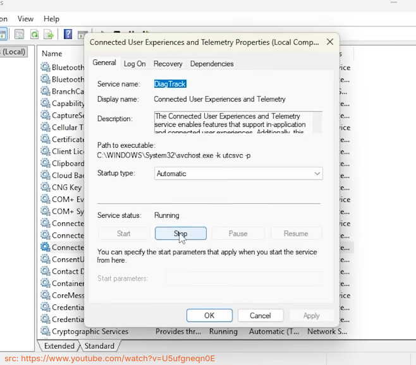416x365 pixels.
Task: Click the Help question mark toolbar icon
Action: pyautogui.click(x=67, y=34)
